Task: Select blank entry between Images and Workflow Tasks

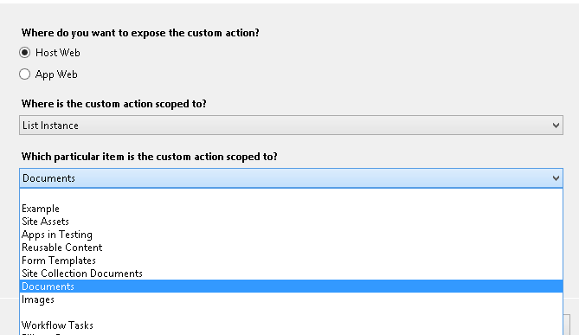Action: tap(291, 312)
